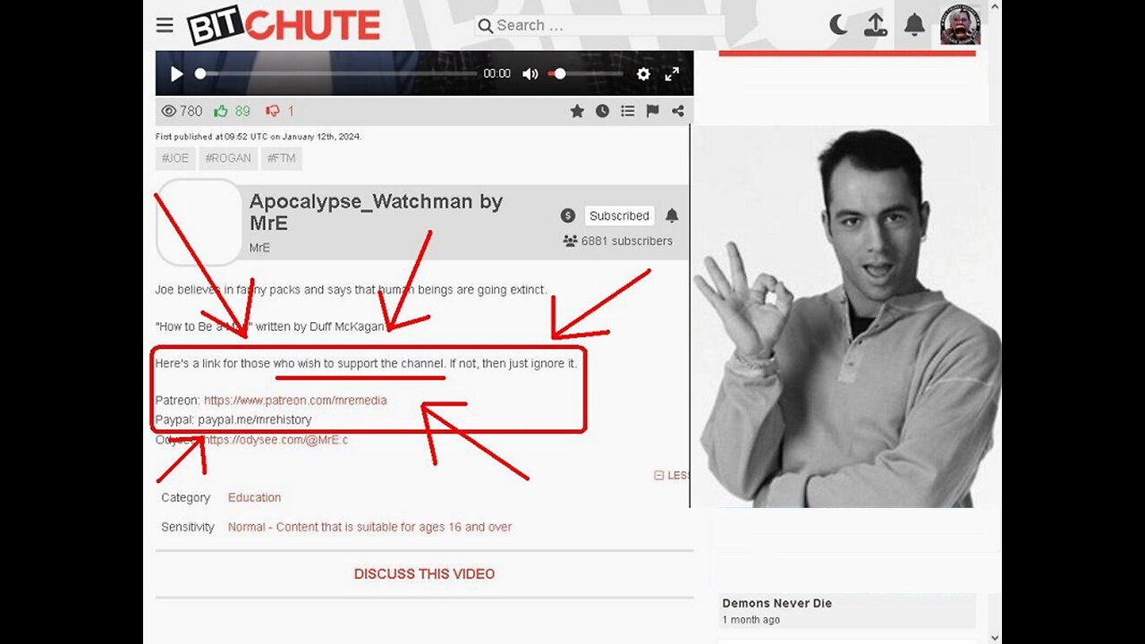The image size is (1145, 644).
Task: Adjust the volume slider
Action: click(585, 74)
